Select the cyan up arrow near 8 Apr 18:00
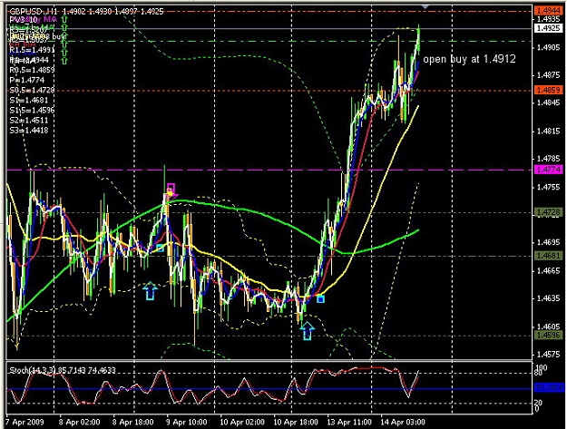Viewport: 567px width, 429px height. 150,291
